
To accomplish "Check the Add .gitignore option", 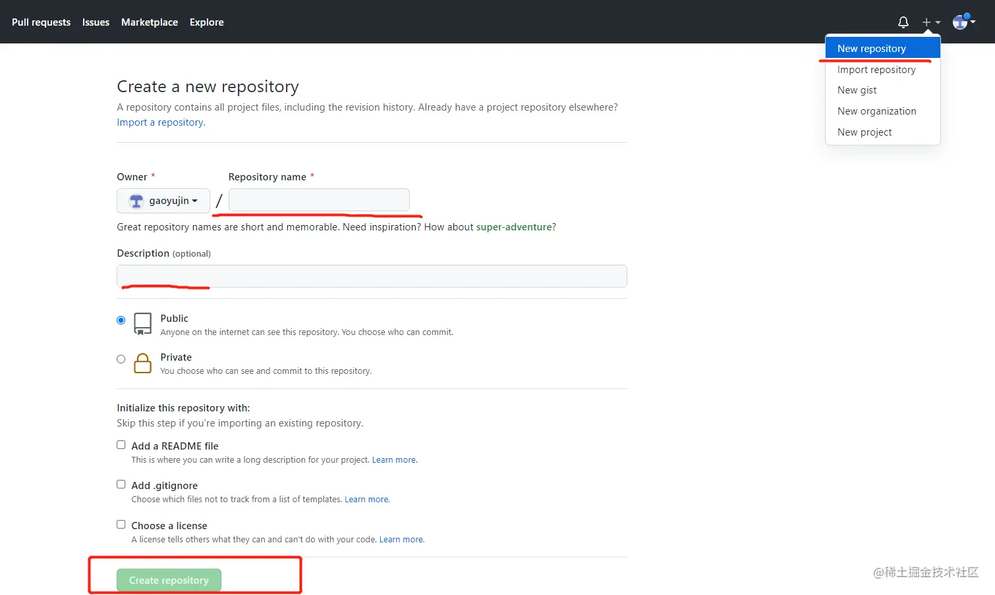I will [x=121, y=485].
